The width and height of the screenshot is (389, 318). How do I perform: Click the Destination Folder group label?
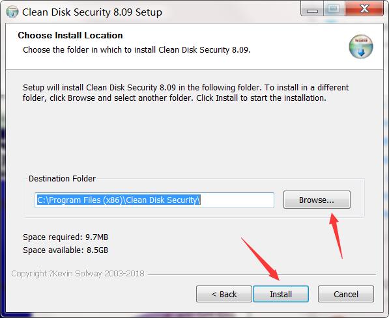click(62, 178)
